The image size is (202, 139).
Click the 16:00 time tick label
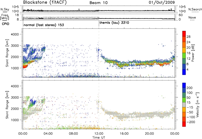(x=124, y=134)
